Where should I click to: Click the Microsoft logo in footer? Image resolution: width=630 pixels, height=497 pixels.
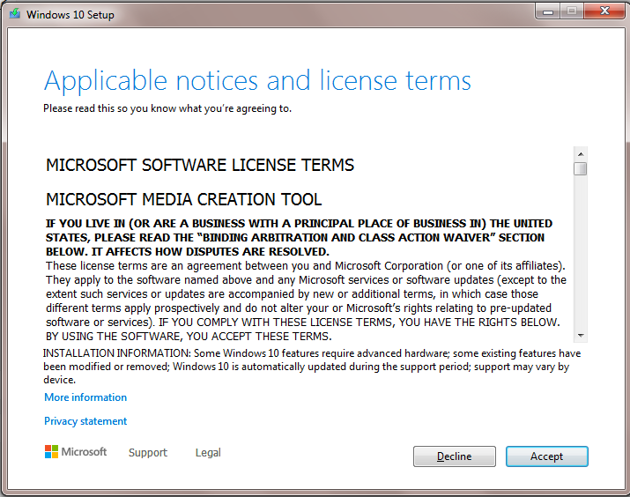[x=76, y=451]
